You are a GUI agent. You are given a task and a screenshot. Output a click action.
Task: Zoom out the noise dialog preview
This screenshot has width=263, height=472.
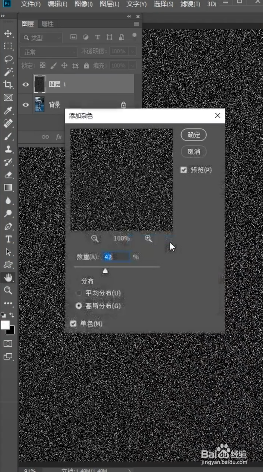[95, 239]
